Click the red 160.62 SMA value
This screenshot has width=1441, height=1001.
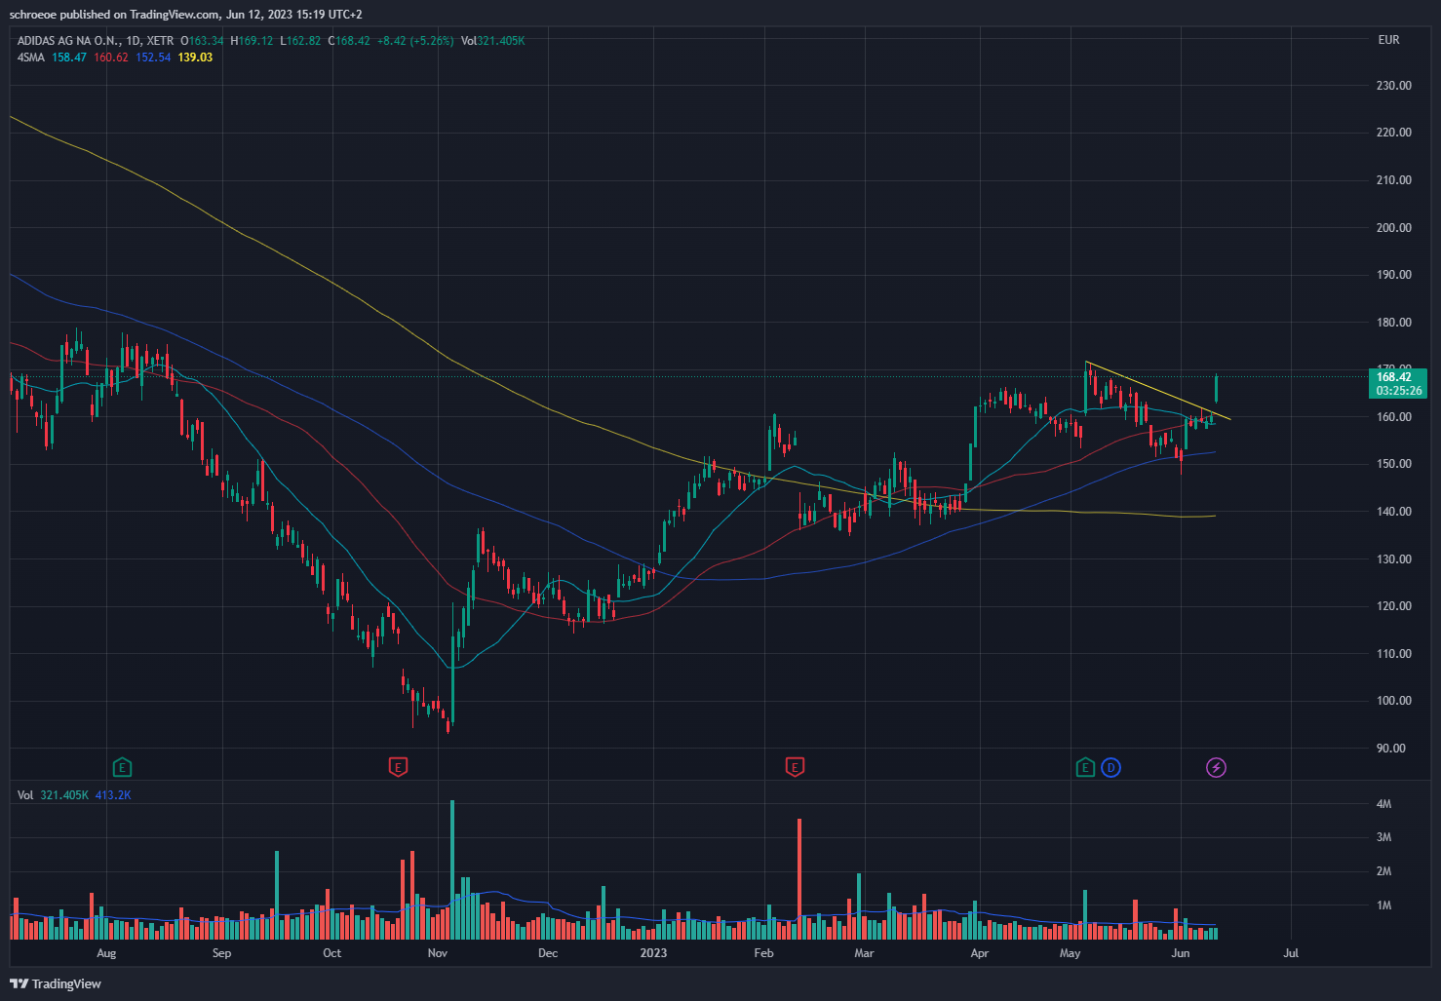pyautogui.click(x=111, y=58)
